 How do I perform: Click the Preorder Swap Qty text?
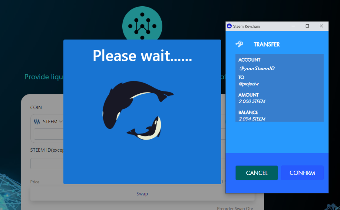tap(235, 208)
